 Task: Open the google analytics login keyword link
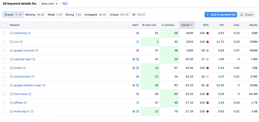[x=28, y=85]
